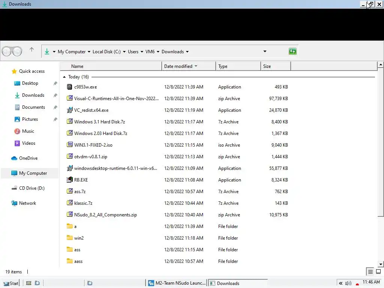Screen dimensions: 384x288
Task: Select the otvdm-v0.8.1.zip archive icon
Action: 69,156
